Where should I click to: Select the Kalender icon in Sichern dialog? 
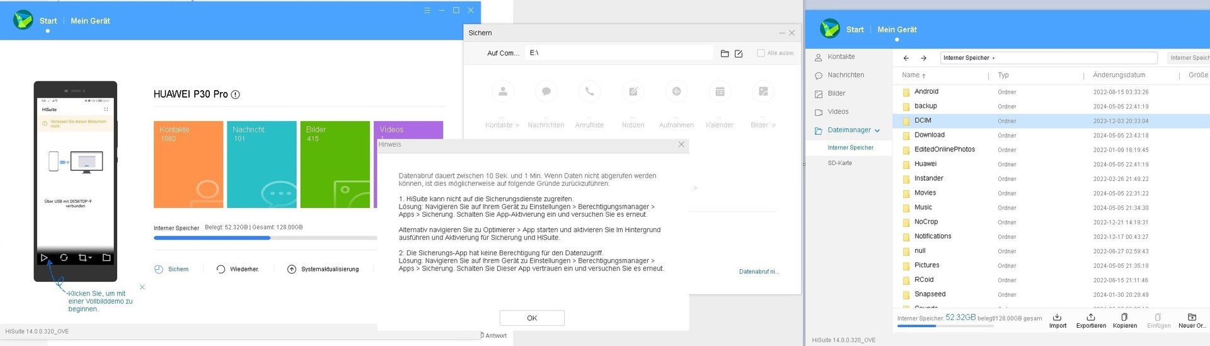coord(720,91)
